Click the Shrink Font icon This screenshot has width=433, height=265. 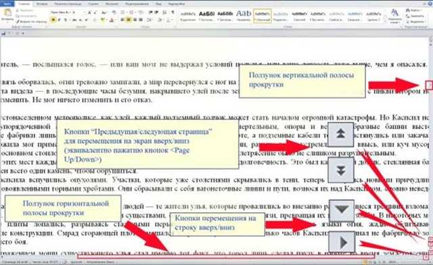click(x=95, y=13)
